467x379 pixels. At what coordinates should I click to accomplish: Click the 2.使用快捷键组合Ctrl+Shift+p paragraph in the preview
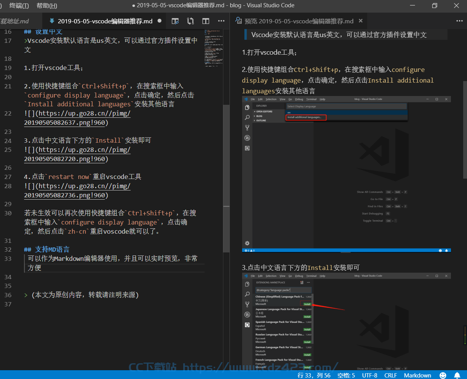point(338,80)
